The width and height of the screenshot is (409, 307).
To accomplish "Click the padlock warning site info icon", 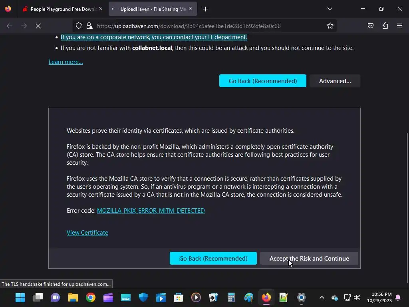I will coord(89,26).
